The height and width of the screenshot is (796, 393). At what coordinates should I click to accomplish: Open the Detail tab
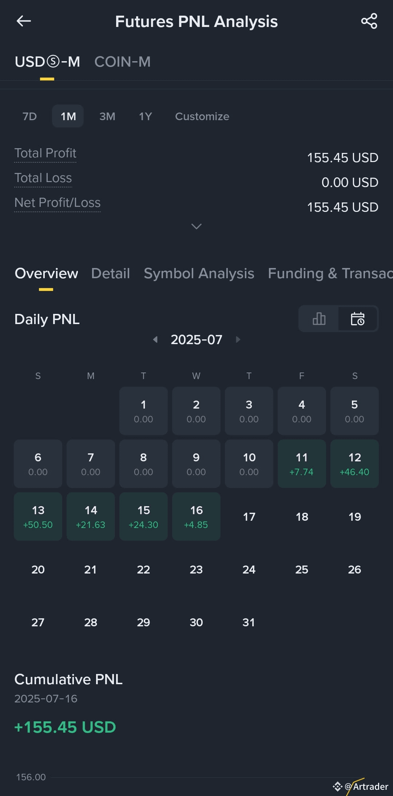110,273
